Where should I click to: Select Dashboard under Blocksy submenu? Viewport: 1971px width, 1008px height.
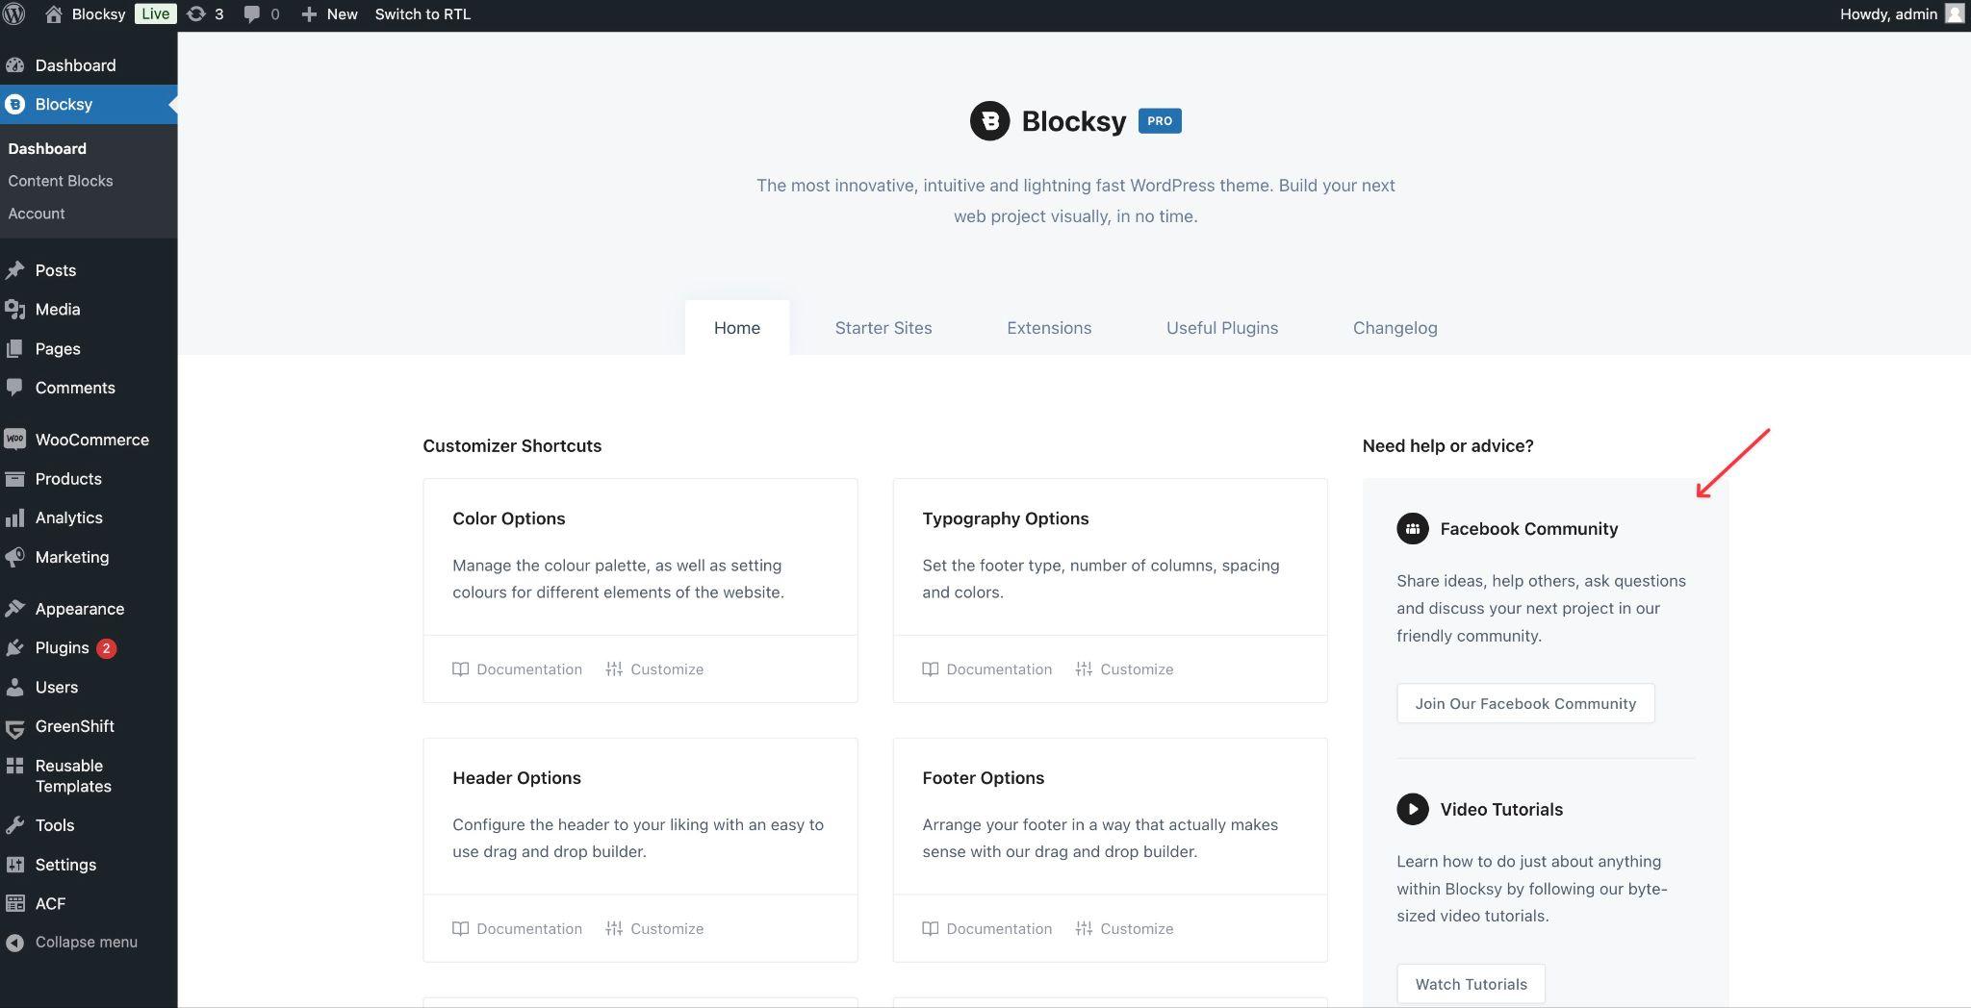[x=47, y=148]
